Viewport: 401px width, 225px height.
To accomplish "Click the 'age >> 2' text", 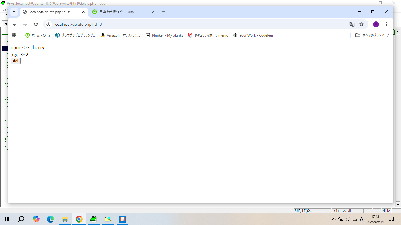I will (19, 54).
